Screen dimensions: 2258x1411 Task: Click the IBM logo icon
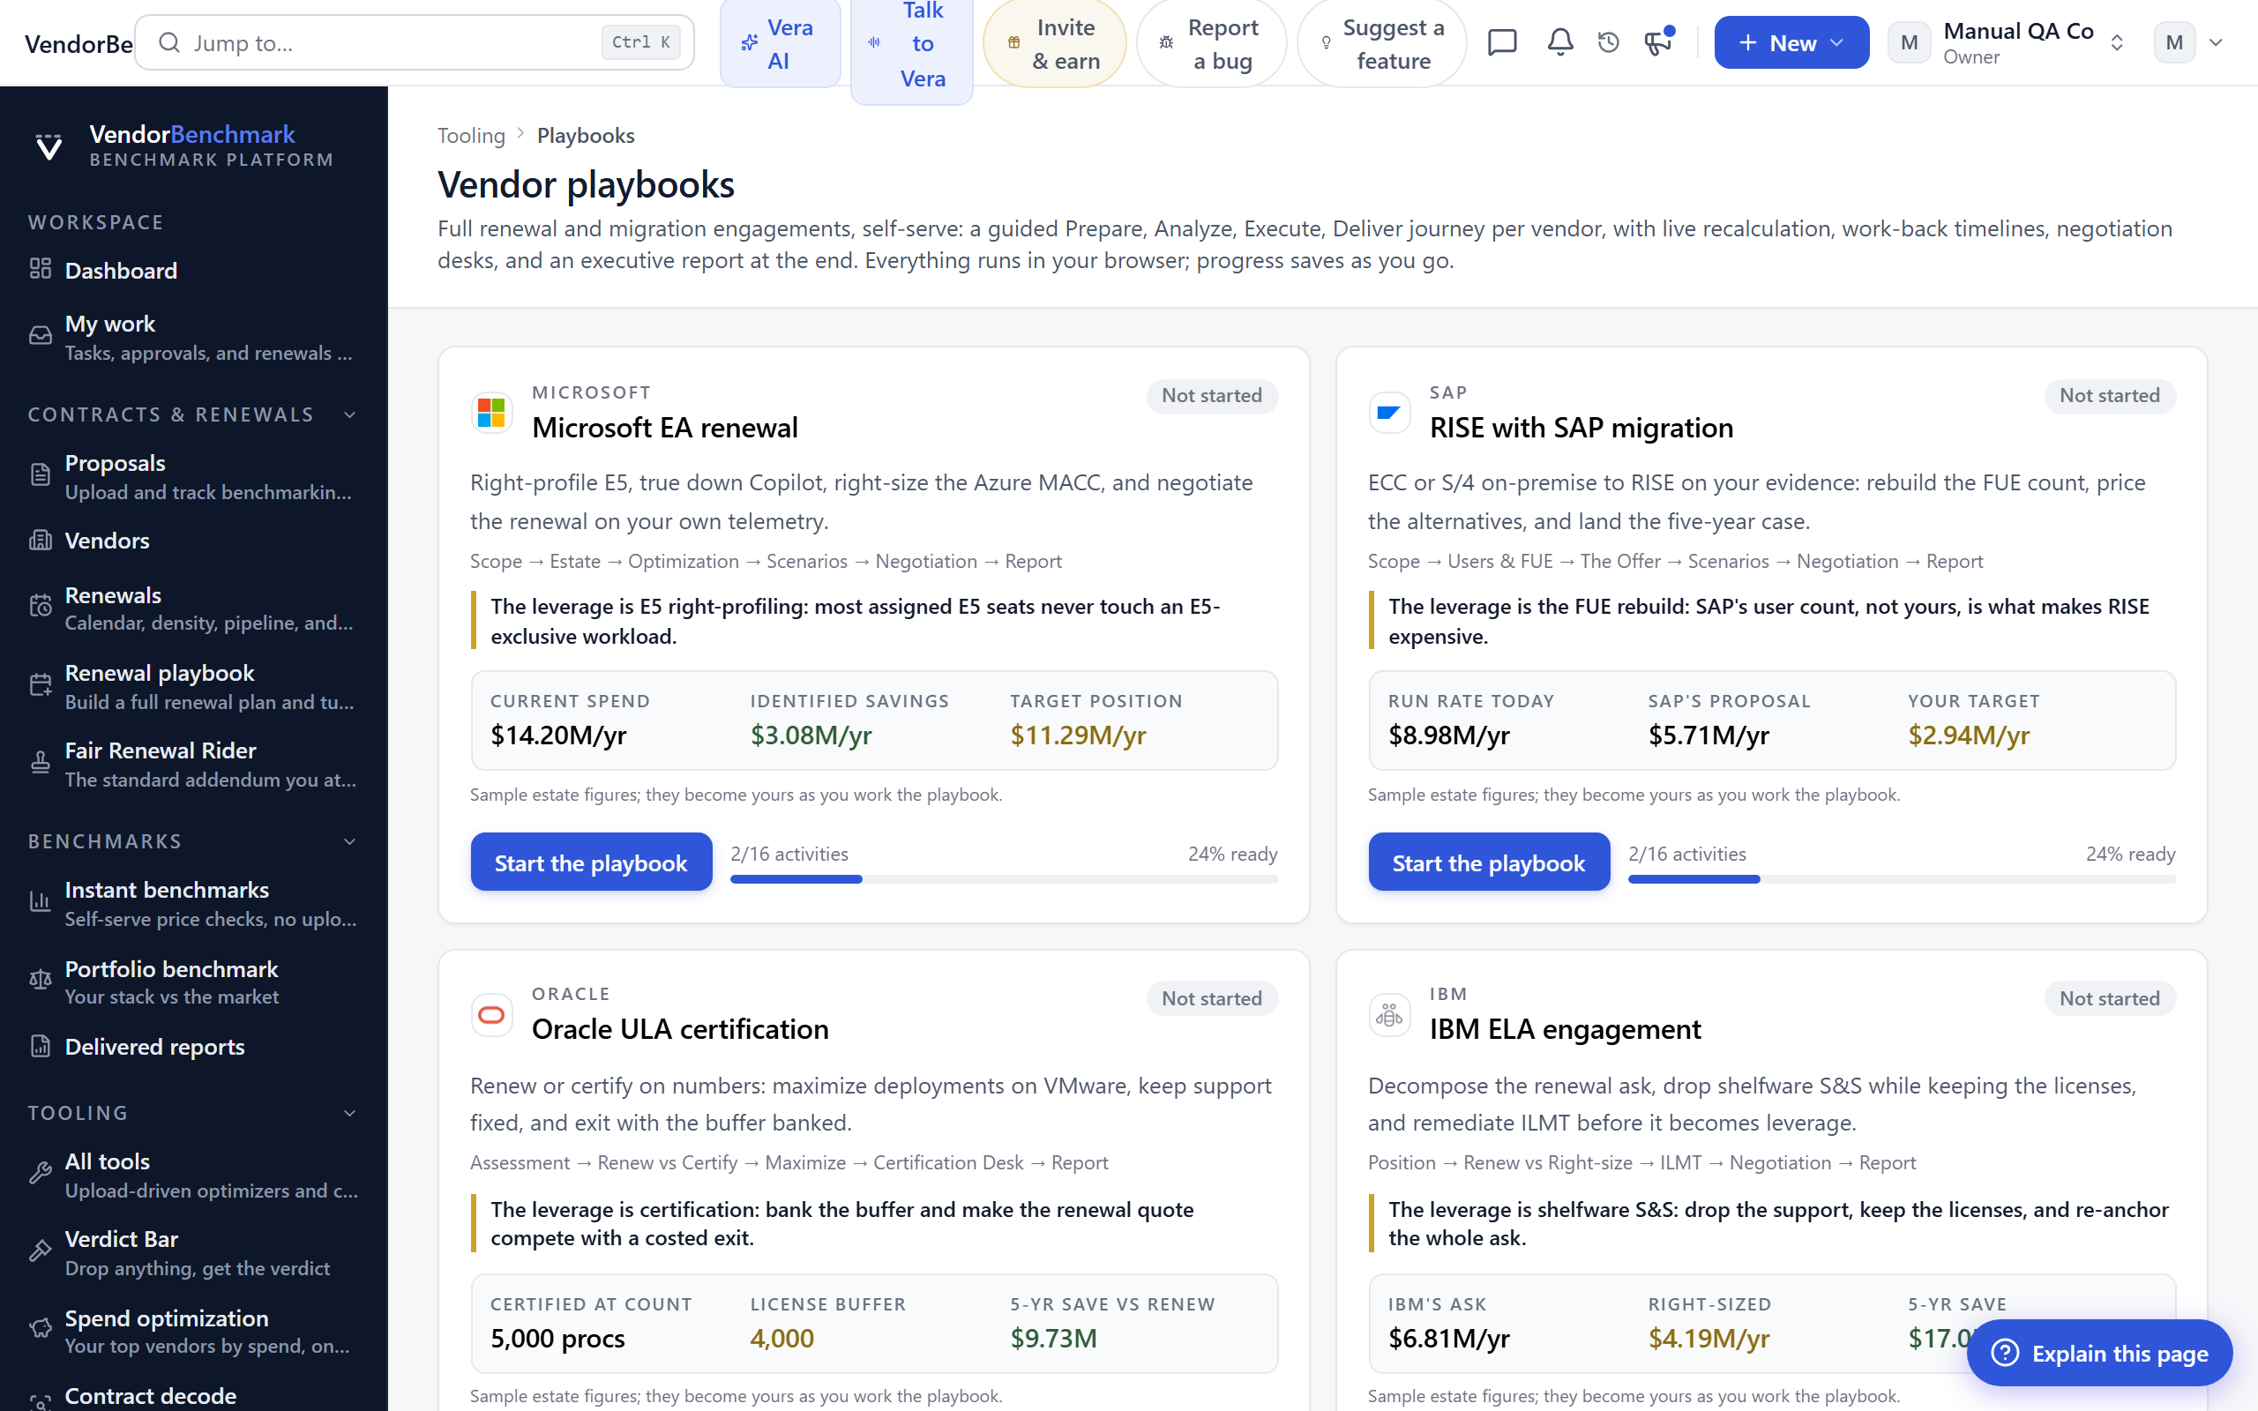pos(1389,1014)
